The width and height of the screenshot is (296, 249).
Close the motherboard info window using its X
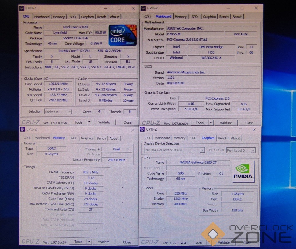click(x=255, y=8)
